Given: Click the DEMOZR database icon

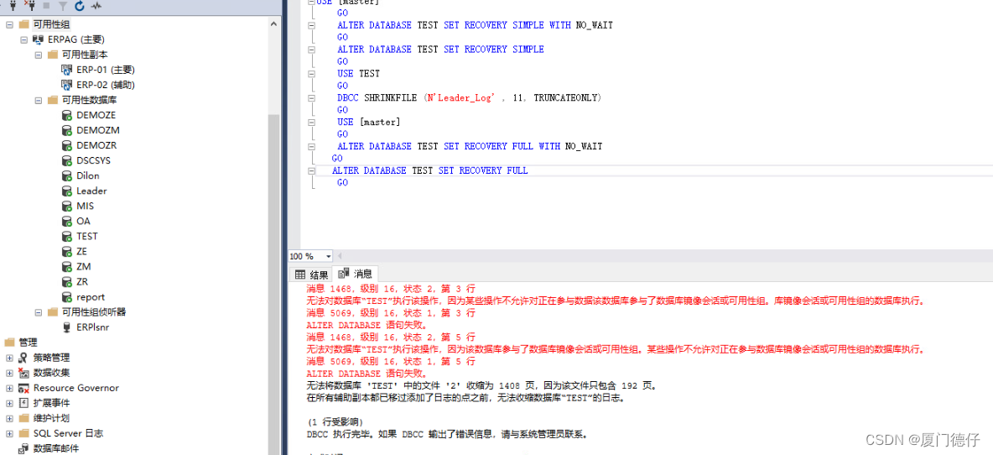Looking at the screenshot, I should pyautogui.click(x=66, y=146).
